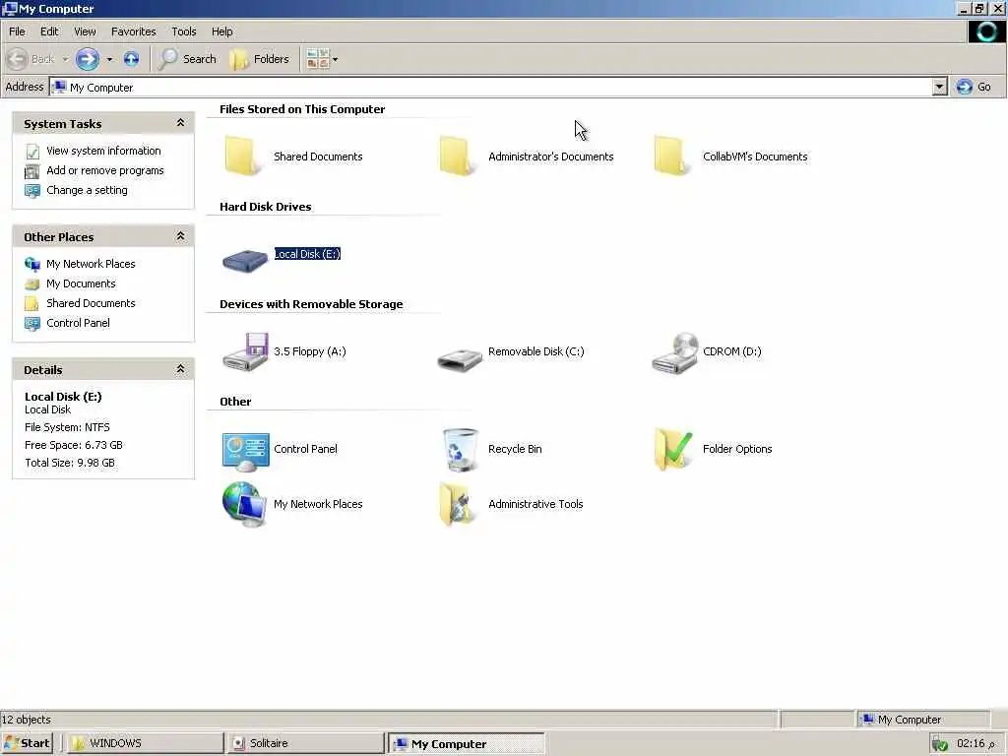The height and width of the screenshot is (756, 1008).
Task: Click the Go button beside address bar
Action: pyautogui.click(x=974, y=87)
